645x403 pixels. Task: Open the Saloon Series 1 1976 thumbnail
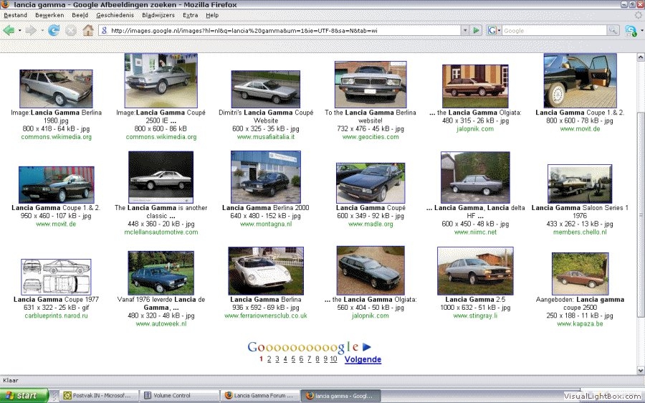point(580,184)
